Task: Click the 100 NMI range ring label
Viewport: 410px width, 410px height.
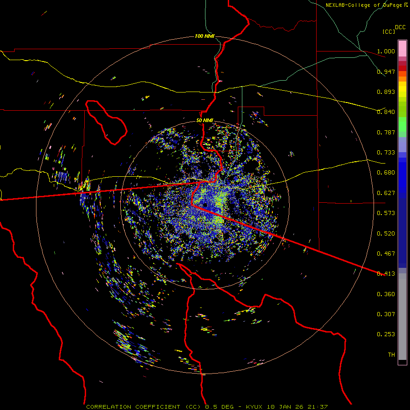Action: coord(205,36)
